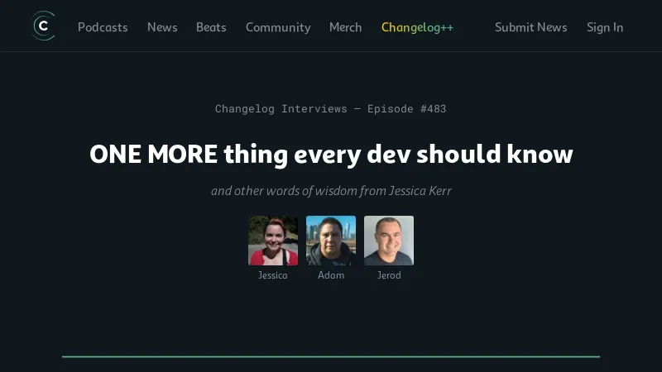Click the Jerod name label
The image size is (662, 372).
point(389,275)
